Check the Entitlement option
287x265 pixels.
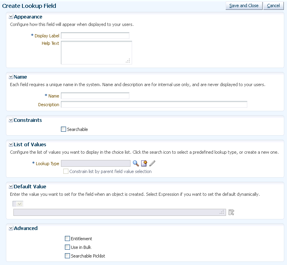tap(67, 239)
